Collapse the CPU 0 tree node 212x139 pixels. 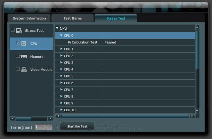click(x=61, y=36)
